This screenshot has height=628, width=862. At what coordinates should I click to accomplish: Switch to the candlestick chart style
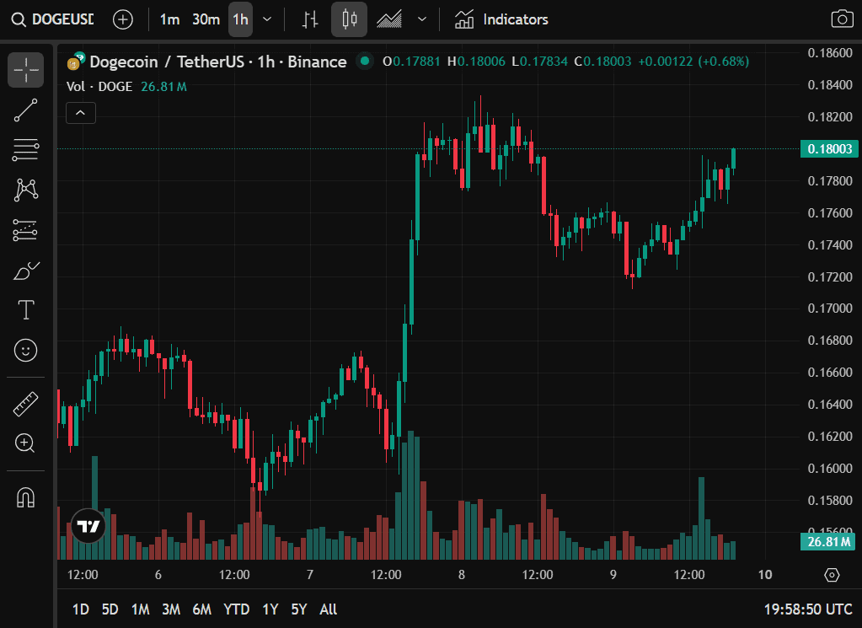click(349, 19)
